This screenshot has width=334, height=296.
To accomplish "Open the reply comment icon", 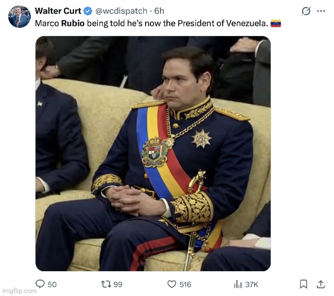I will [40, 284].
